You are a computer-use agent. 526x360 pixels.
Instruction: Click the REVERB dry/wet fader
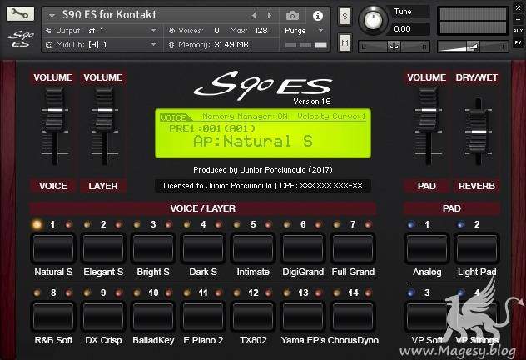479,132
